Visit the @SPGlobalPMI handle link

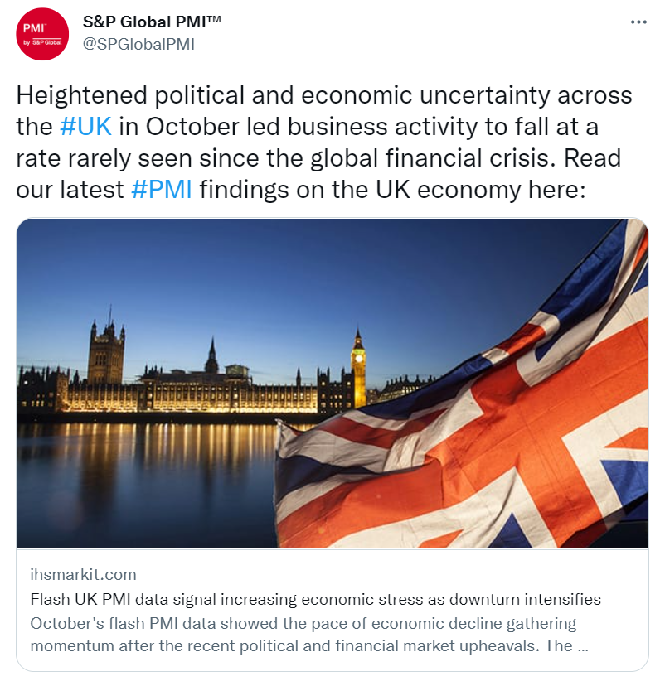[138, 44]
